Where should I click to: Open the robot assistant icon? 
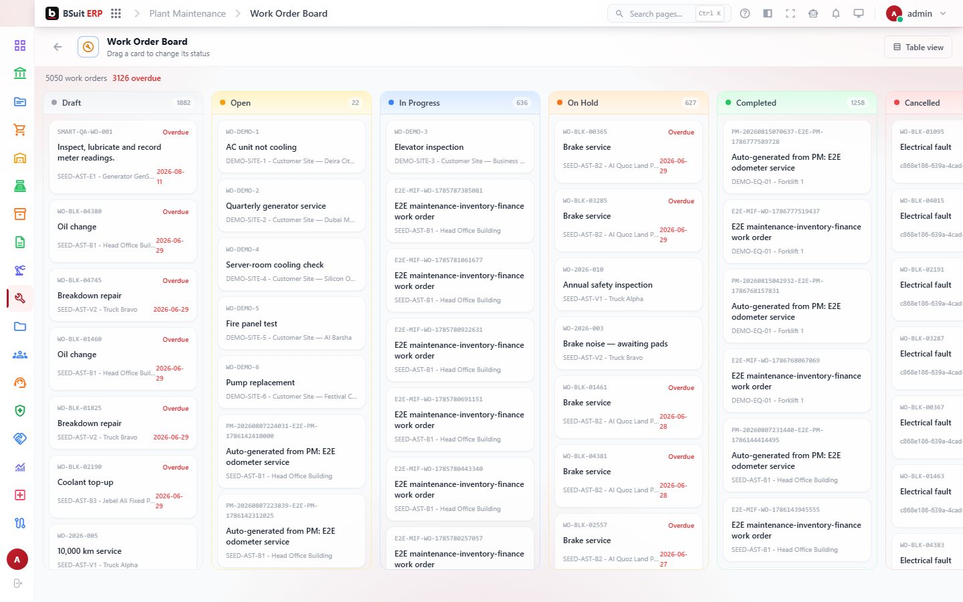click(813, 13)
